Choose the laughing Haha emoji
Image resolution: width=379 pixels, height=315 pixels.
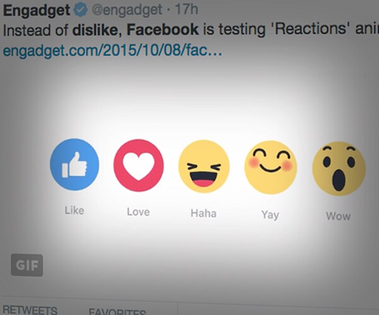click(204, 166)
